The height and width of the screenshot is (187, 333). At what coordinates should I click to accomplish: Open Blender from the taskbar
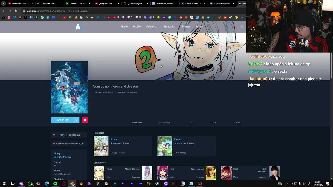click(81, 184)
